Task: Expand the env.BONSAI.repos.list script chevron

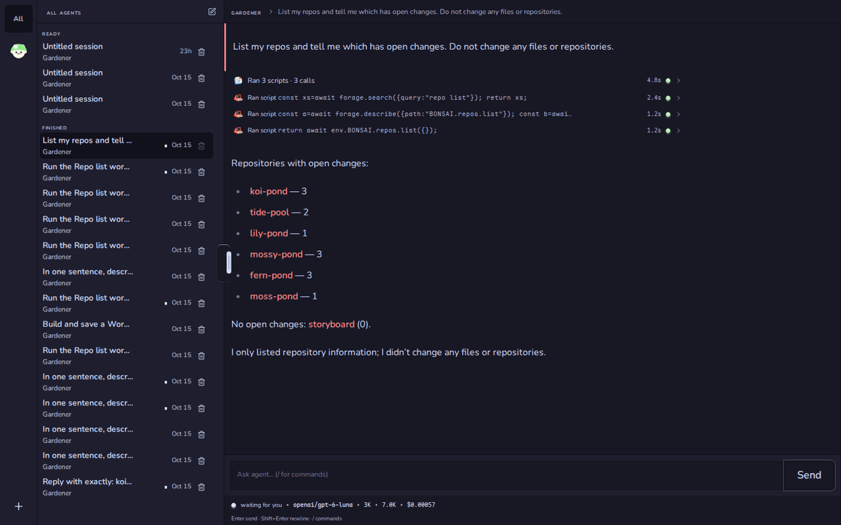Action: (679, 131)
